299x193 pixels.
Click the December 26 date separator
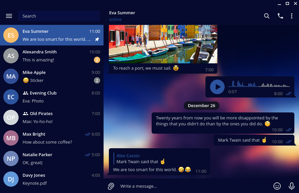(x=201, y=105)
